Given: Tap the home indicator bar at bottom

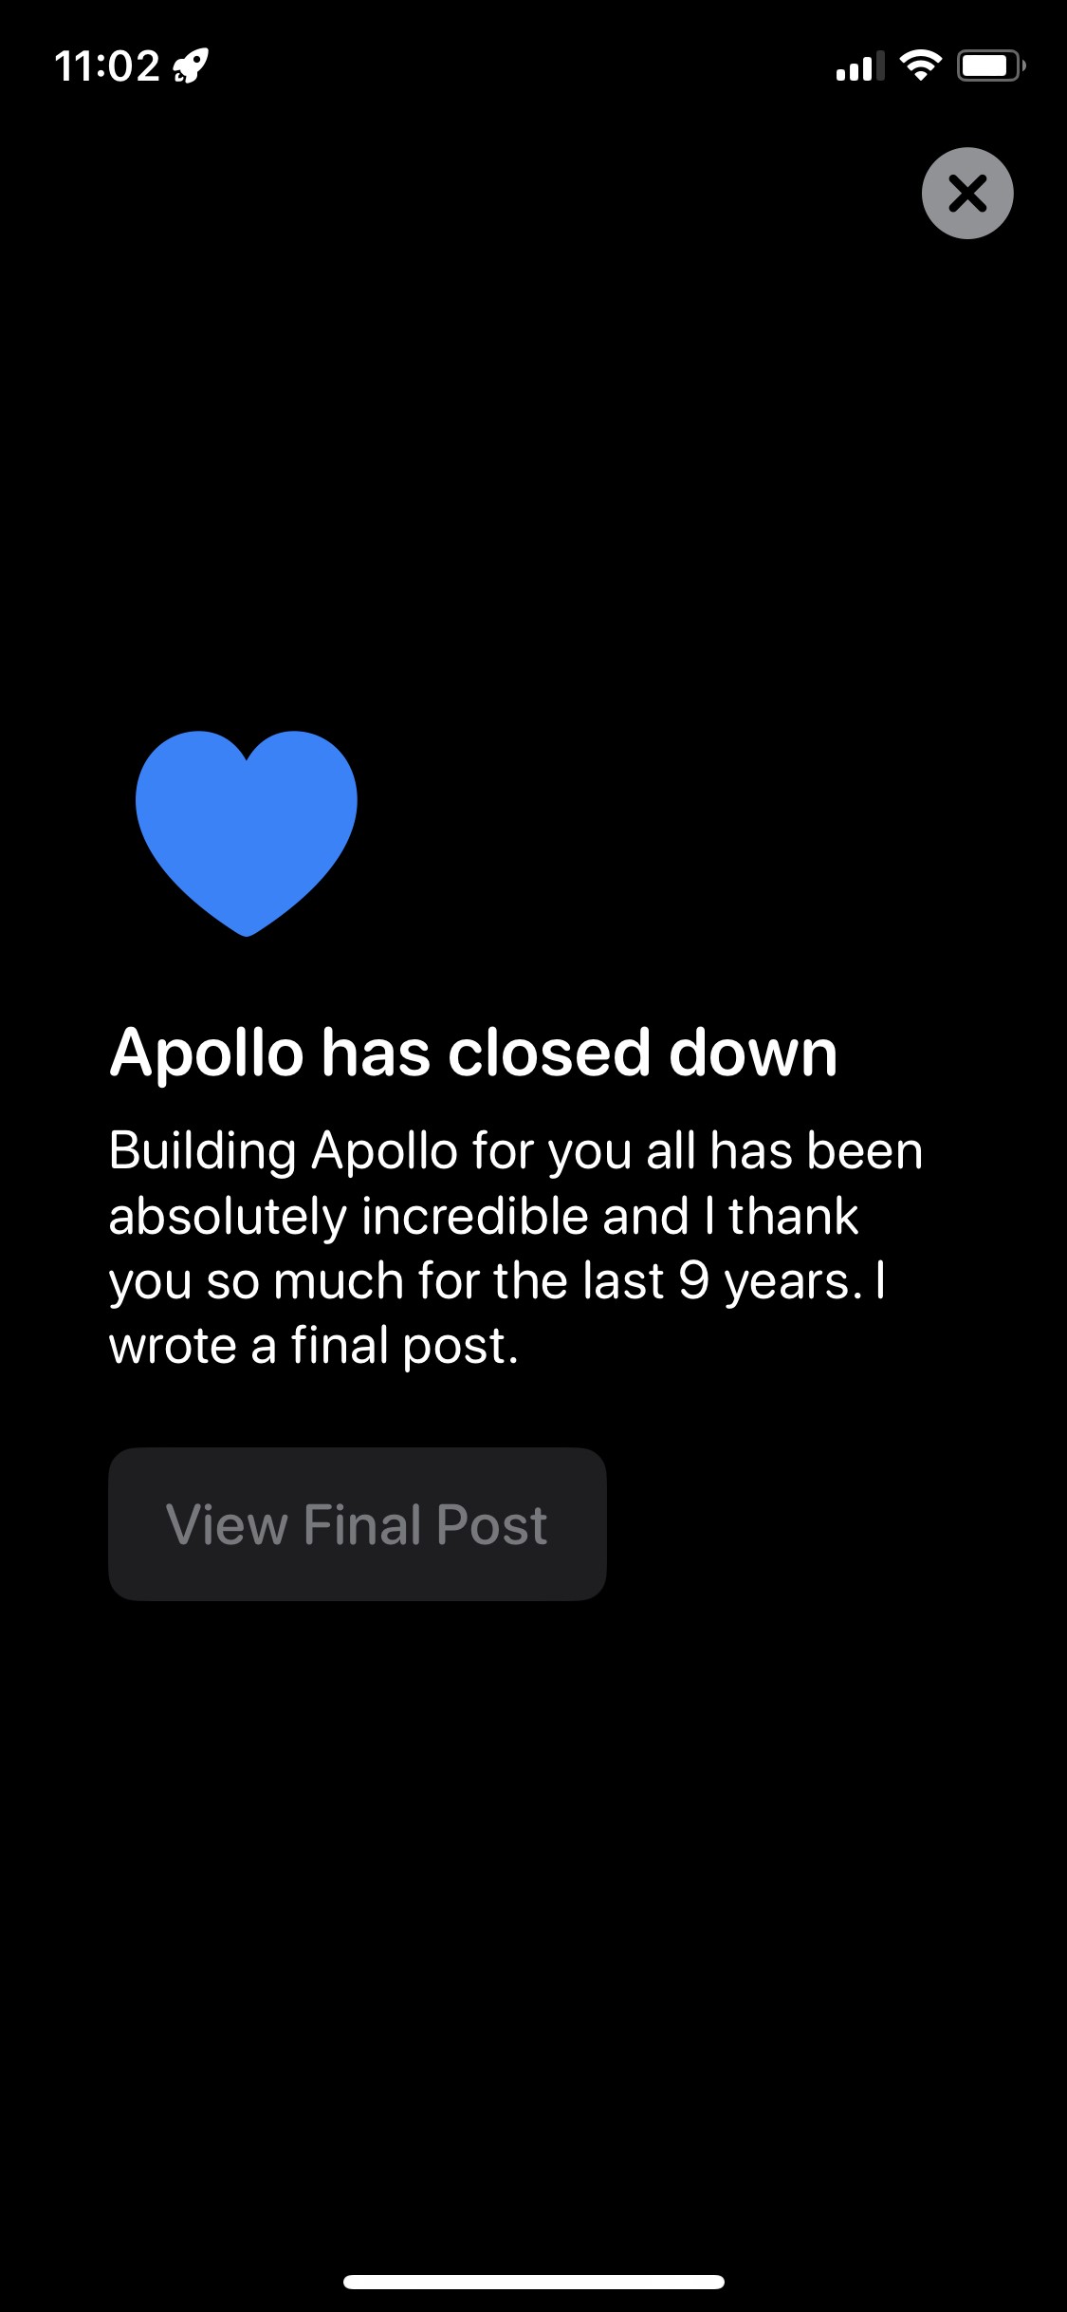Looking at the screenshot, I should click(534, 2282).
